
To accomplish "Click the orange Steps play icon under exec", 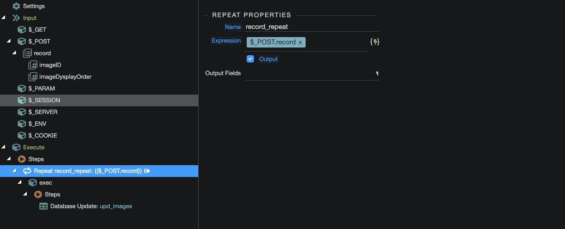I will [x=38, y=195].
